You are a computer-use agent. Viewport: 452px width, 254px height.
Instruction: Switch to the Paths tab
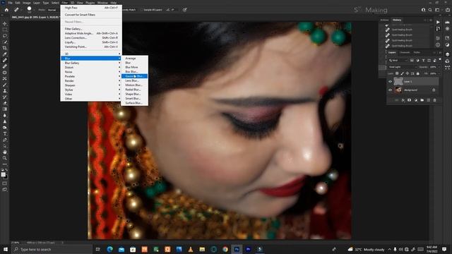point(417,52)
